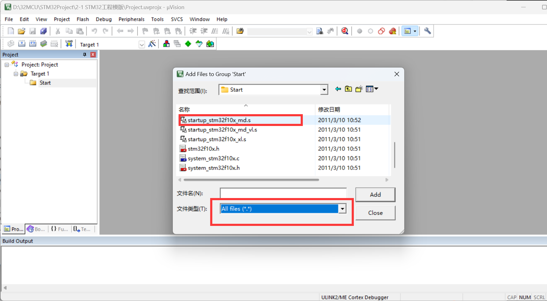Click the Build target icon
547x301 pixels.
click(x=22, y=44)
